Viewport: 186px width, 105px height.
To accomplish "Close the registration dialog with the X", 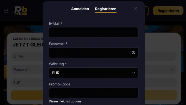I will click(135, 8).
